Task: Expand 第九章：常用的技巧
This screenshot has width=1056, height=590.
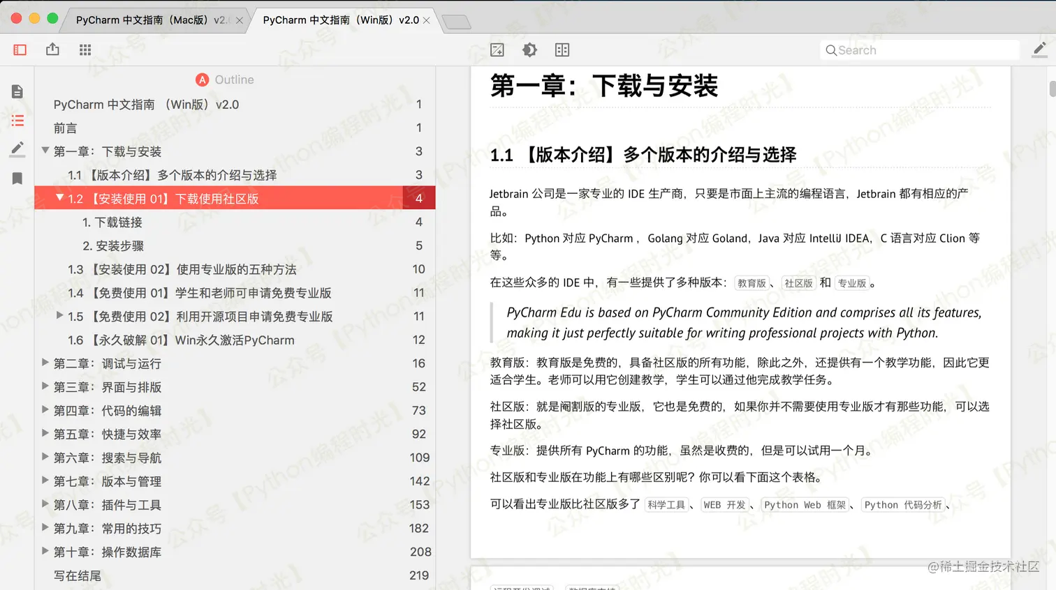Action: click(x=45, y=528)
